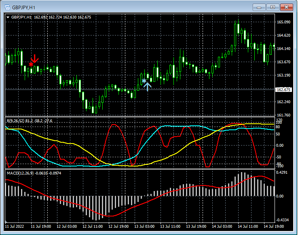The image size is (298, 235).
Task: Click the 11 Jul 2022 date label
Action: tap(15, 227)
